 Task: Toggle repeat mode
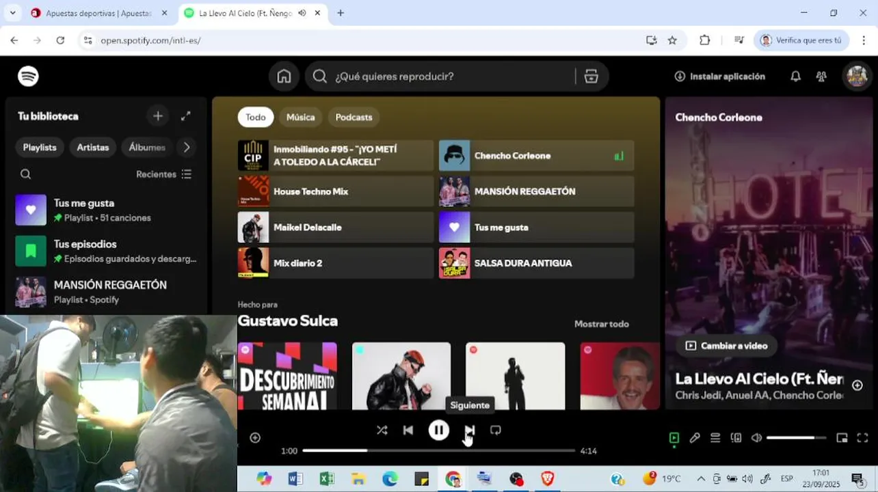tap(496, 430)
